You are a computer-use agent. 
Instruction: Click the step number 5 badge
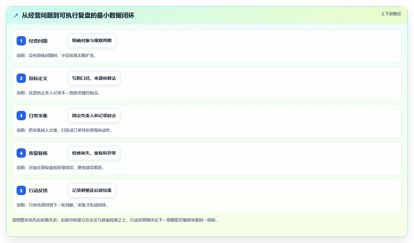pos(21,190)
